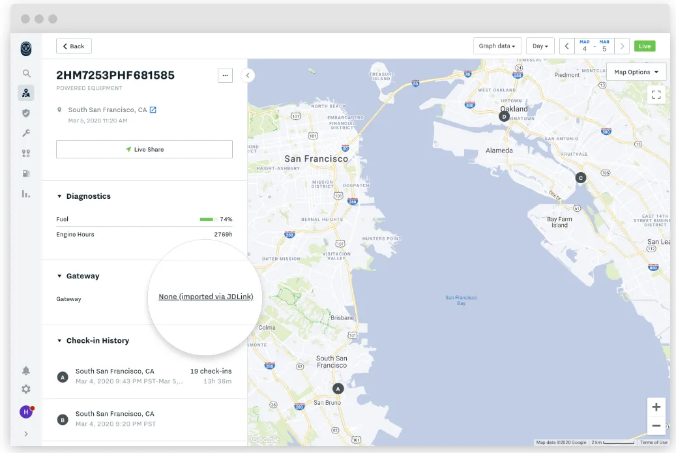Open maintenance via the wrench icon
The height and width of the screenshot is (453, 676).
tap(26, 132)
